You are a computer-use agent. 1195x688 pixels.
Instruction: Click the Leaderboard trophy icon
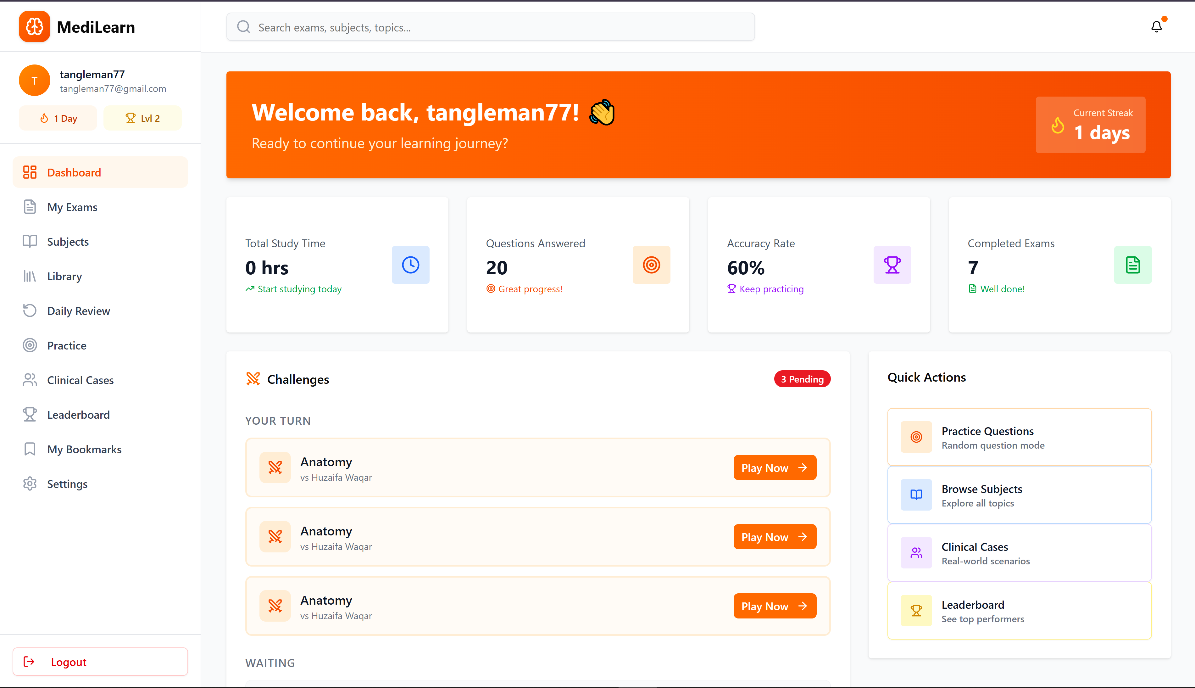(x=30, y=414)
